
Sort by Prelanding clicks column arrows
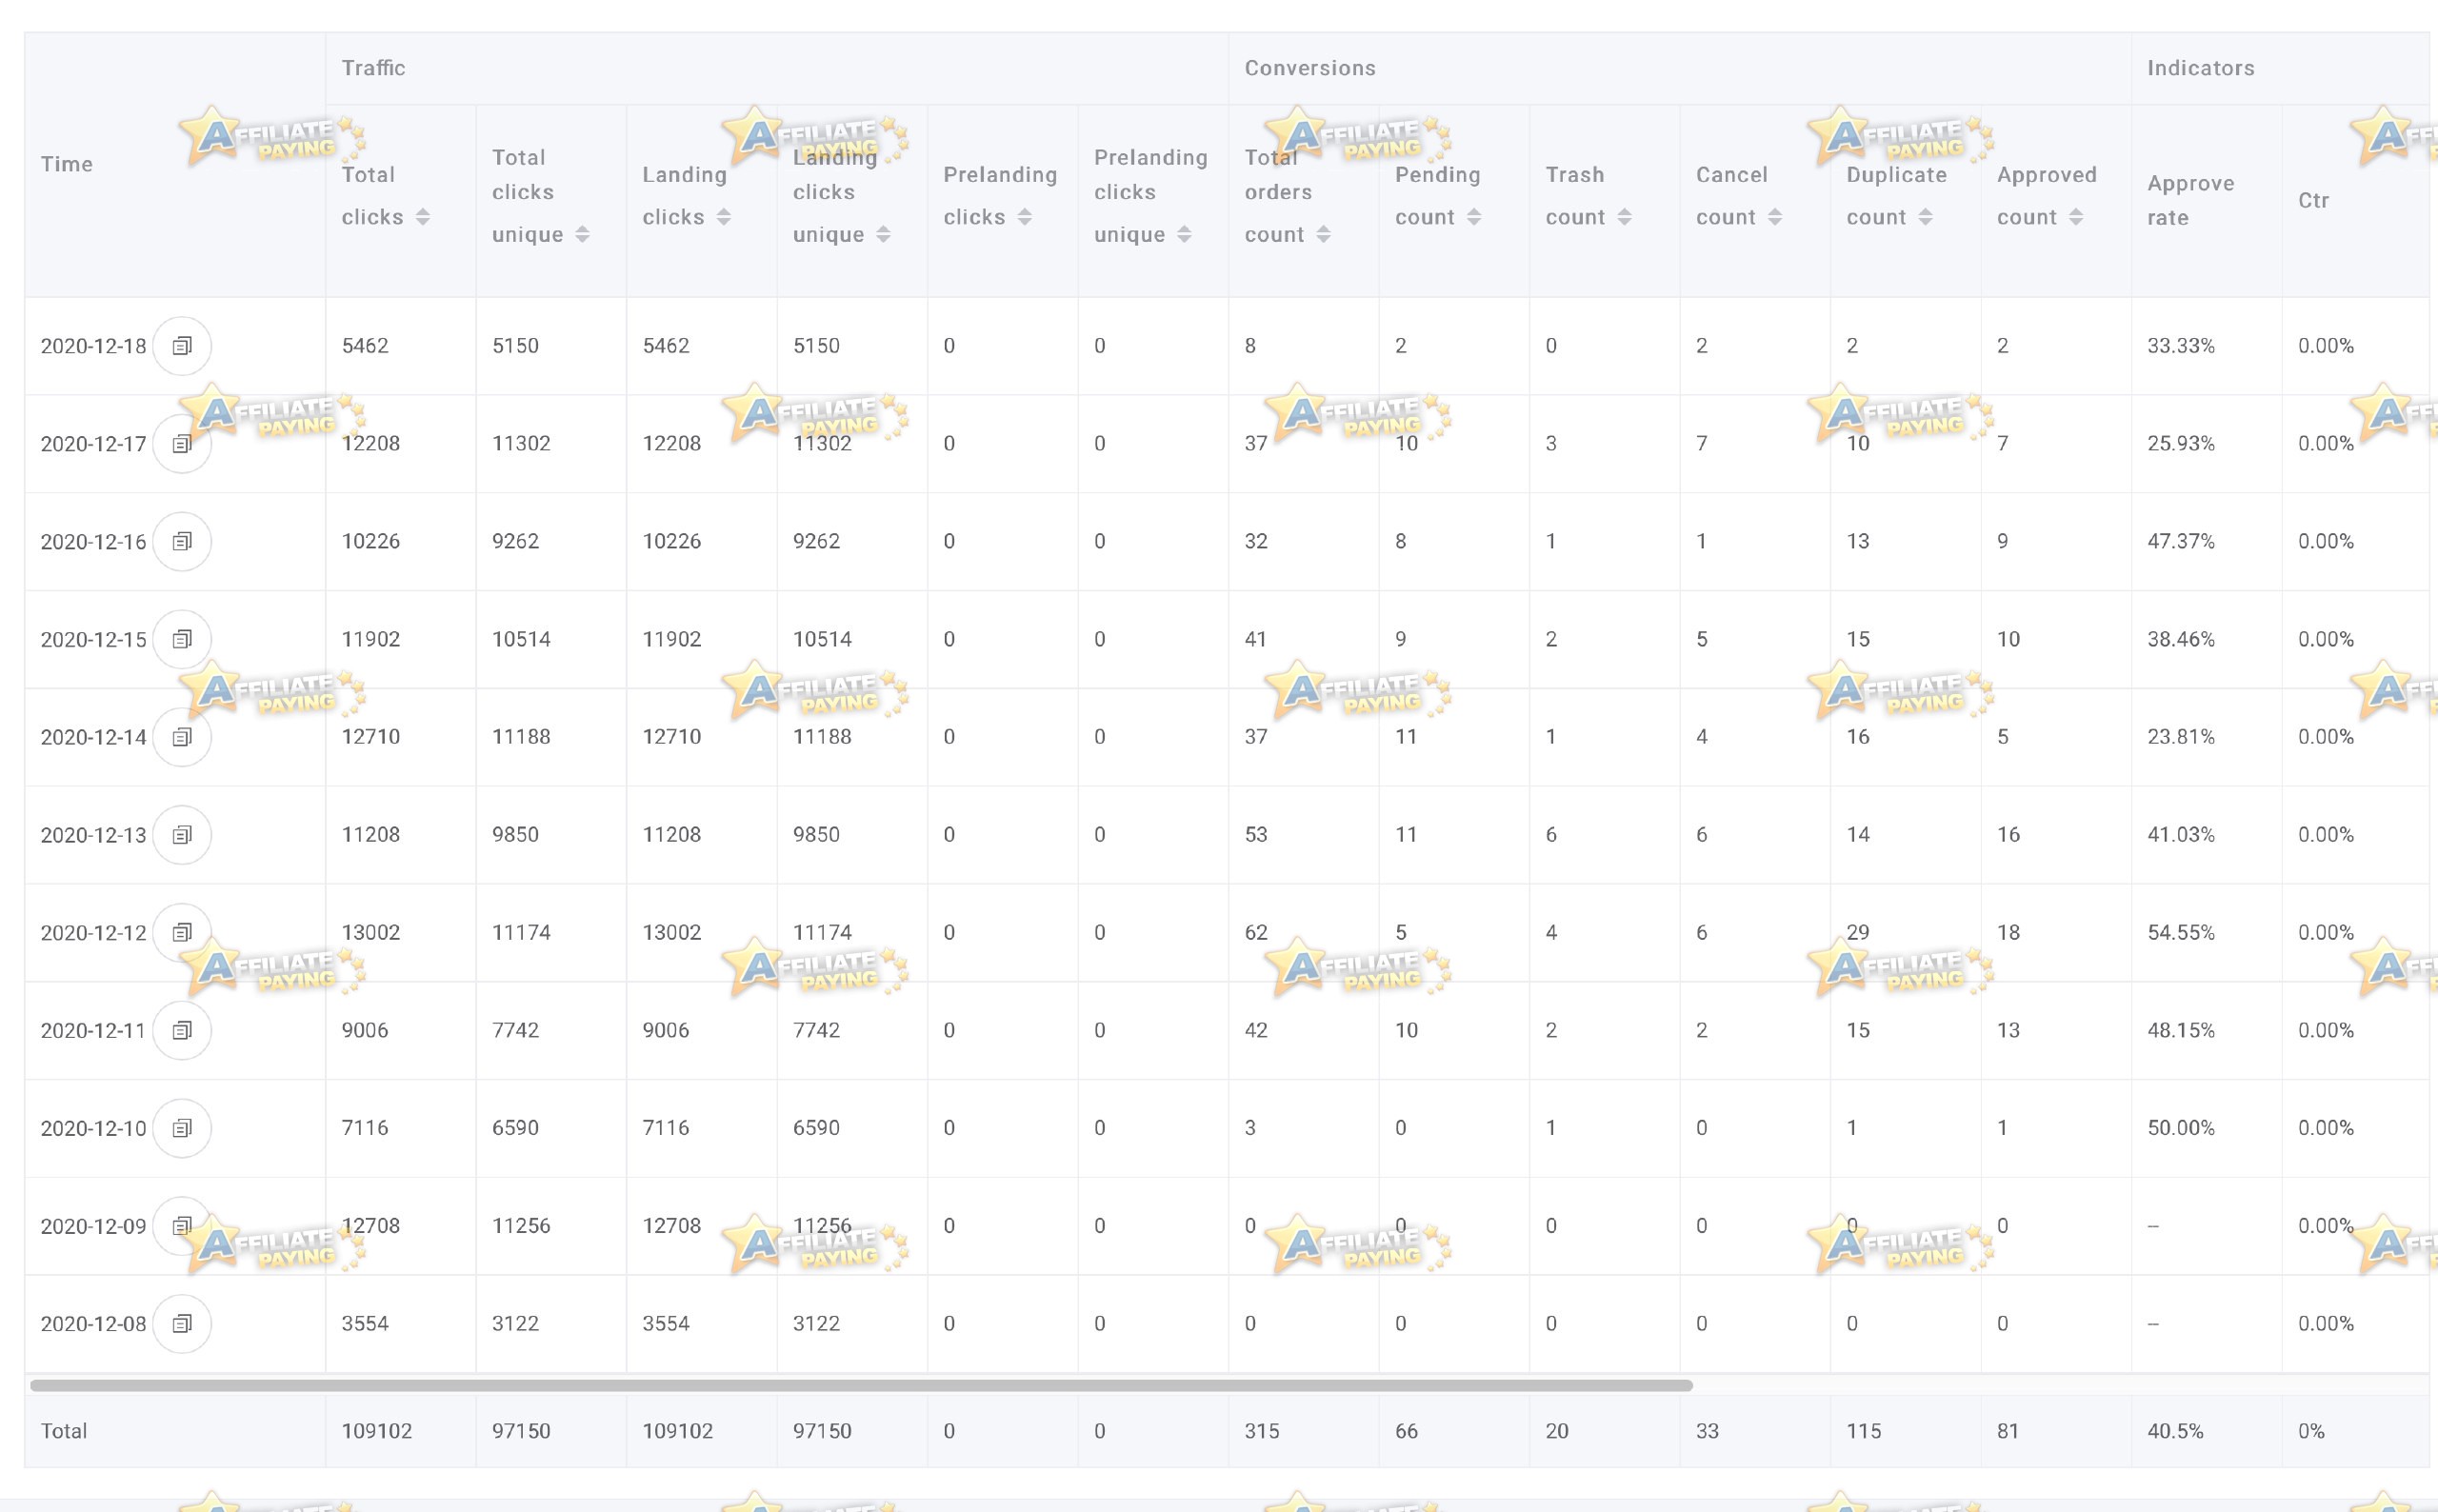[x=1025, y=217]
